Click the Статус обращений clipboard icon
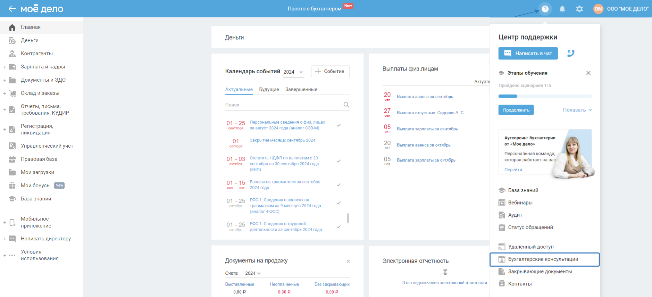The width and height of the screenshot is (652, 297). point(502,227)
